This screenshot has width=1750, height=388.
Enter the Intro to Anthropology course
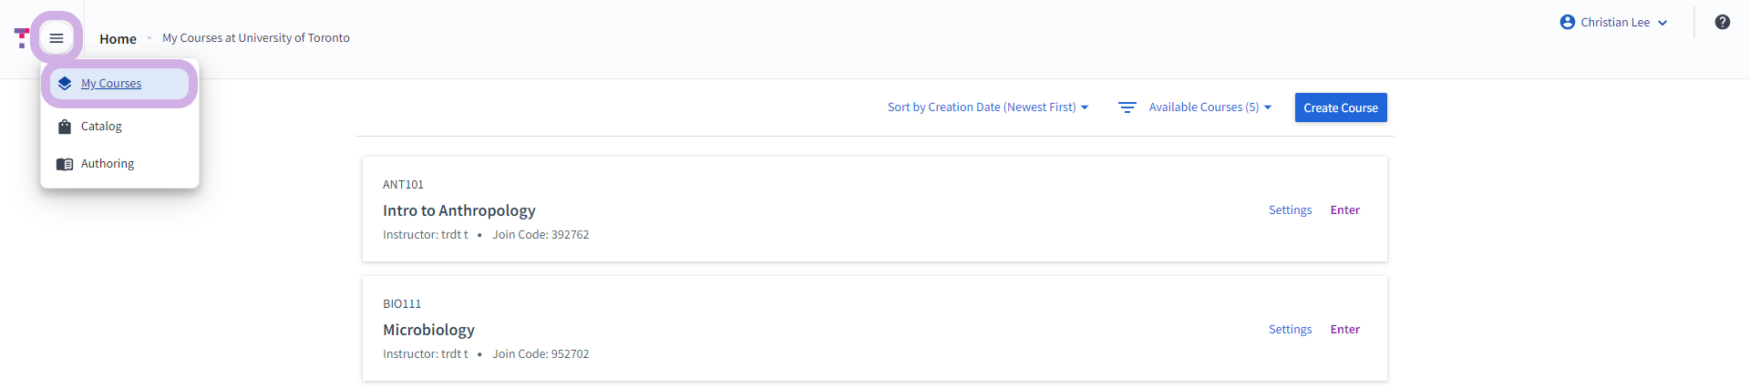click(1344, 210)
